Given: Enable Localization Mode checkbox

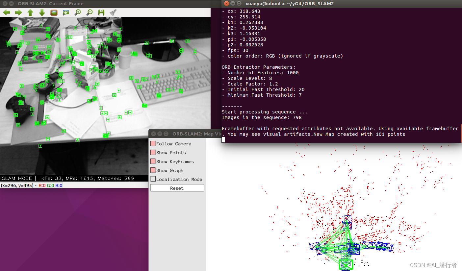Looking at the screenshot, I should point(153,179).
